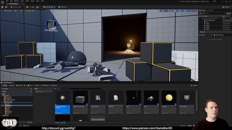Focus the Search assets field

pos(80,89)
